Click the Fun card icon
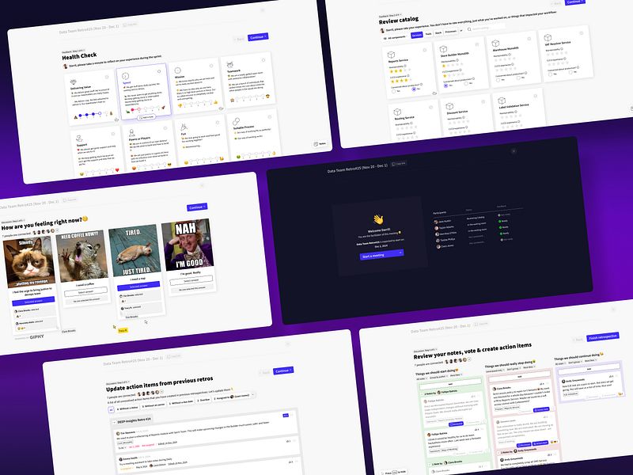The height and width of the screenshot is (475, 633). pos(184,127)
